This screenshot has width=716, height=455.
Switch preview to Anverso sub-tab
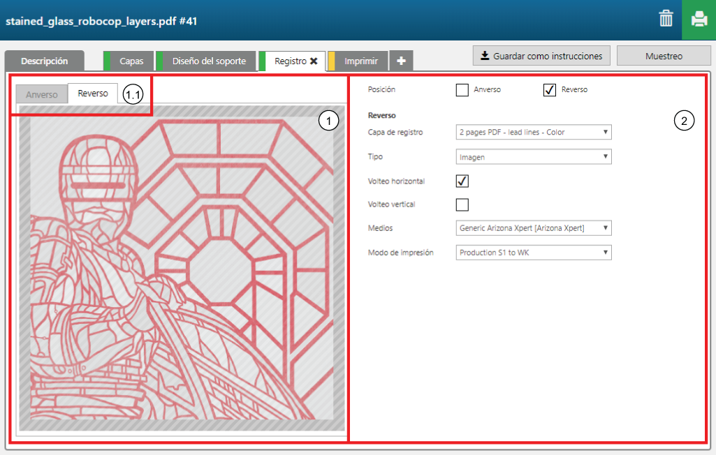coord(41,94)
